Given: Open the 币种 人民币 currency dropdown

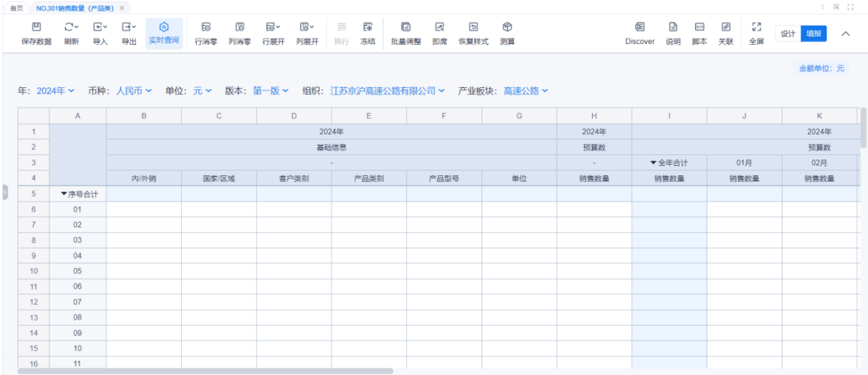Looking at the screenshot, I should tap(133, 91).
